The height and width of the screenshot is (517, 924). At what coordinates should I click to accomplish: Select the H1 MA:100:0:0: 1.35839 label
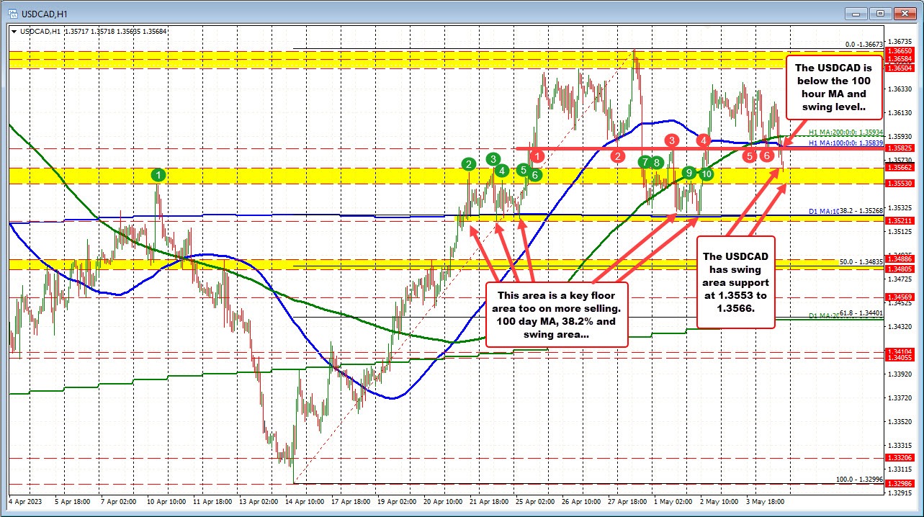click(x=845, y=143)
